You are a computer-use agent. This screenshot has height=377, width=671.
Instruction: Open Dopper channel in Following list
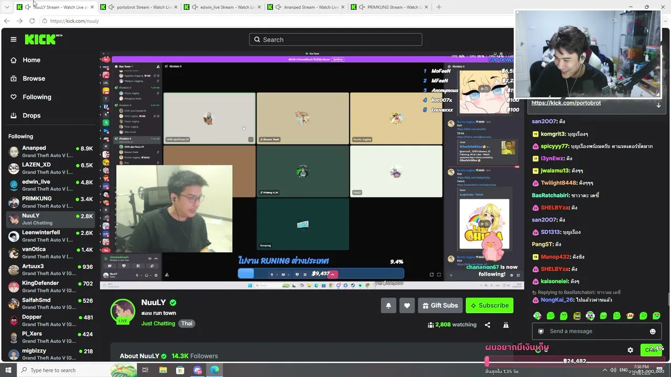[50, 320]
